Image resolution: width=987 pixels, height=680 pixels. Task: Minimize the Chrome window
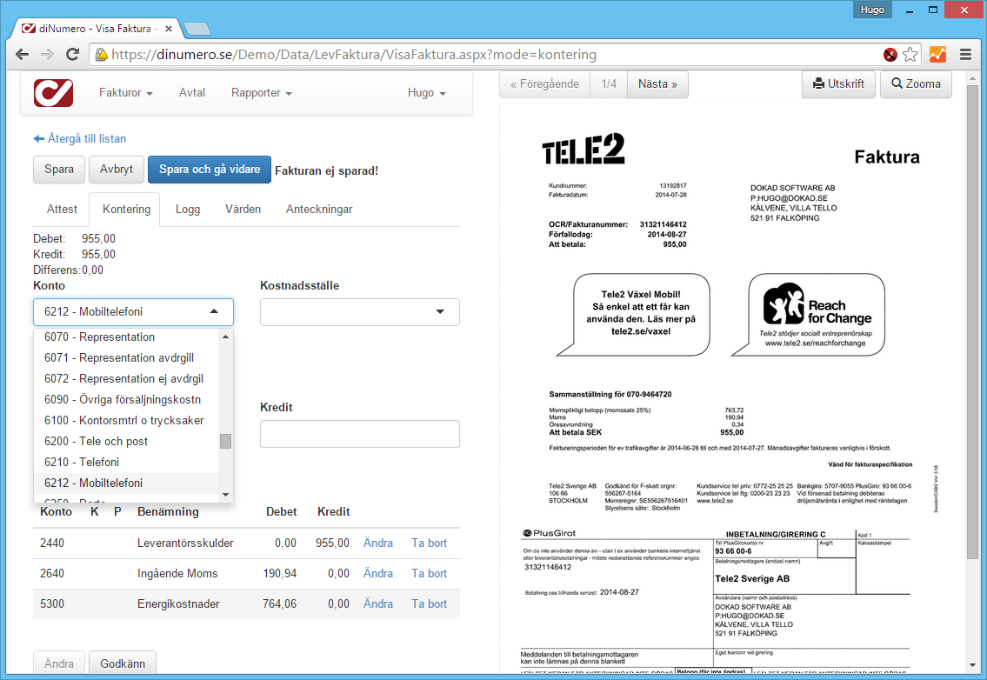click(910, 10)
